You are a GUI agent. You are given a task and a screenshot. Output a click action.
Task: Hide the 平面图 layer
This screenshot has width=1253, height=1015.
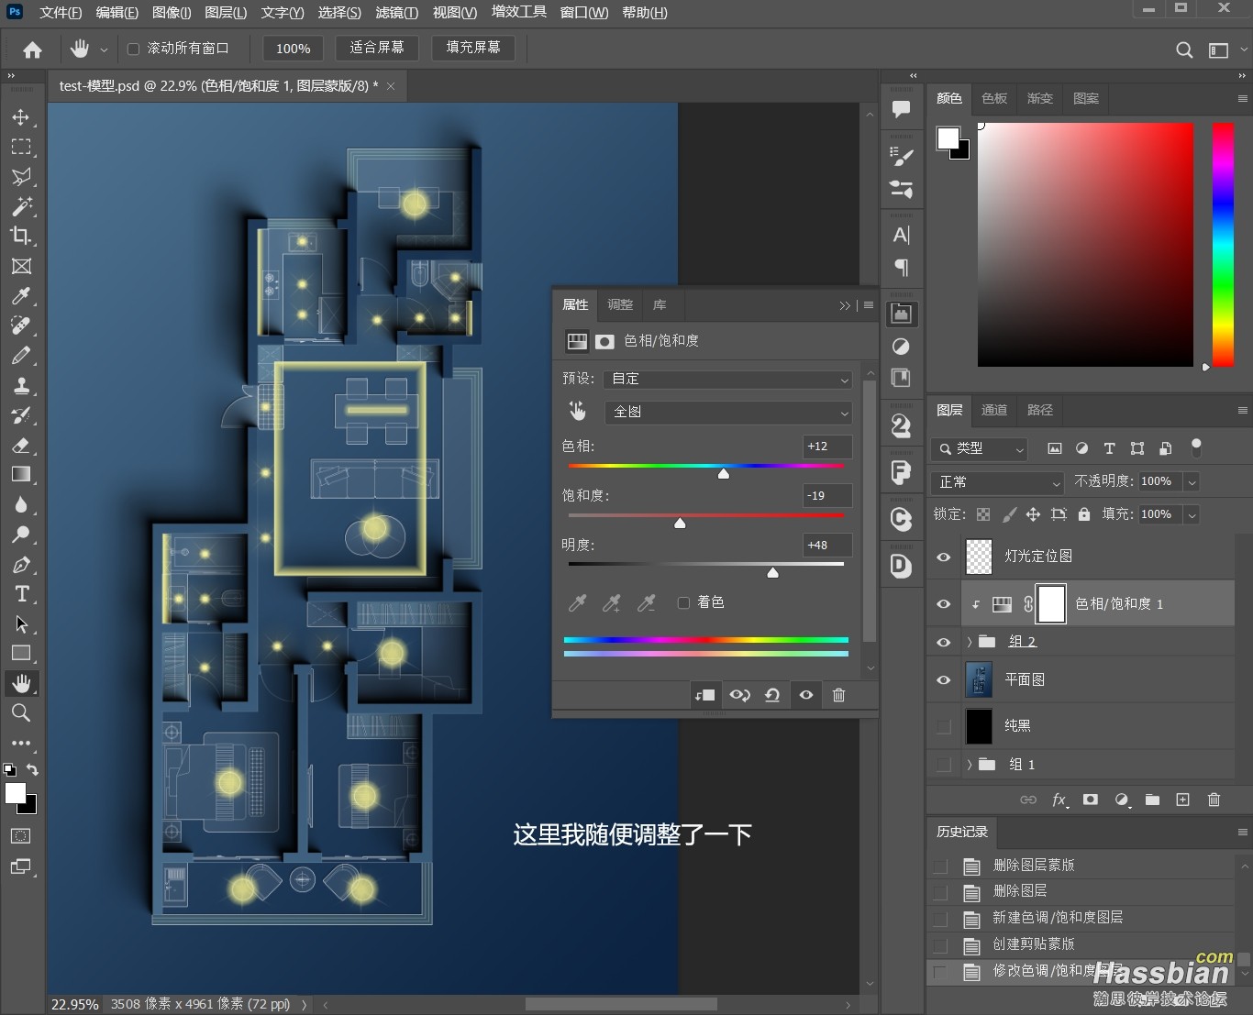943,680
